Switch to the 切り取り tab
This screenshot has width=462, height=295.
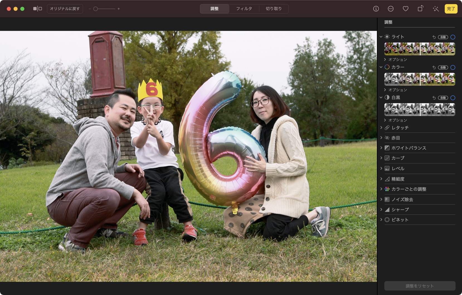tap(273, 9)
